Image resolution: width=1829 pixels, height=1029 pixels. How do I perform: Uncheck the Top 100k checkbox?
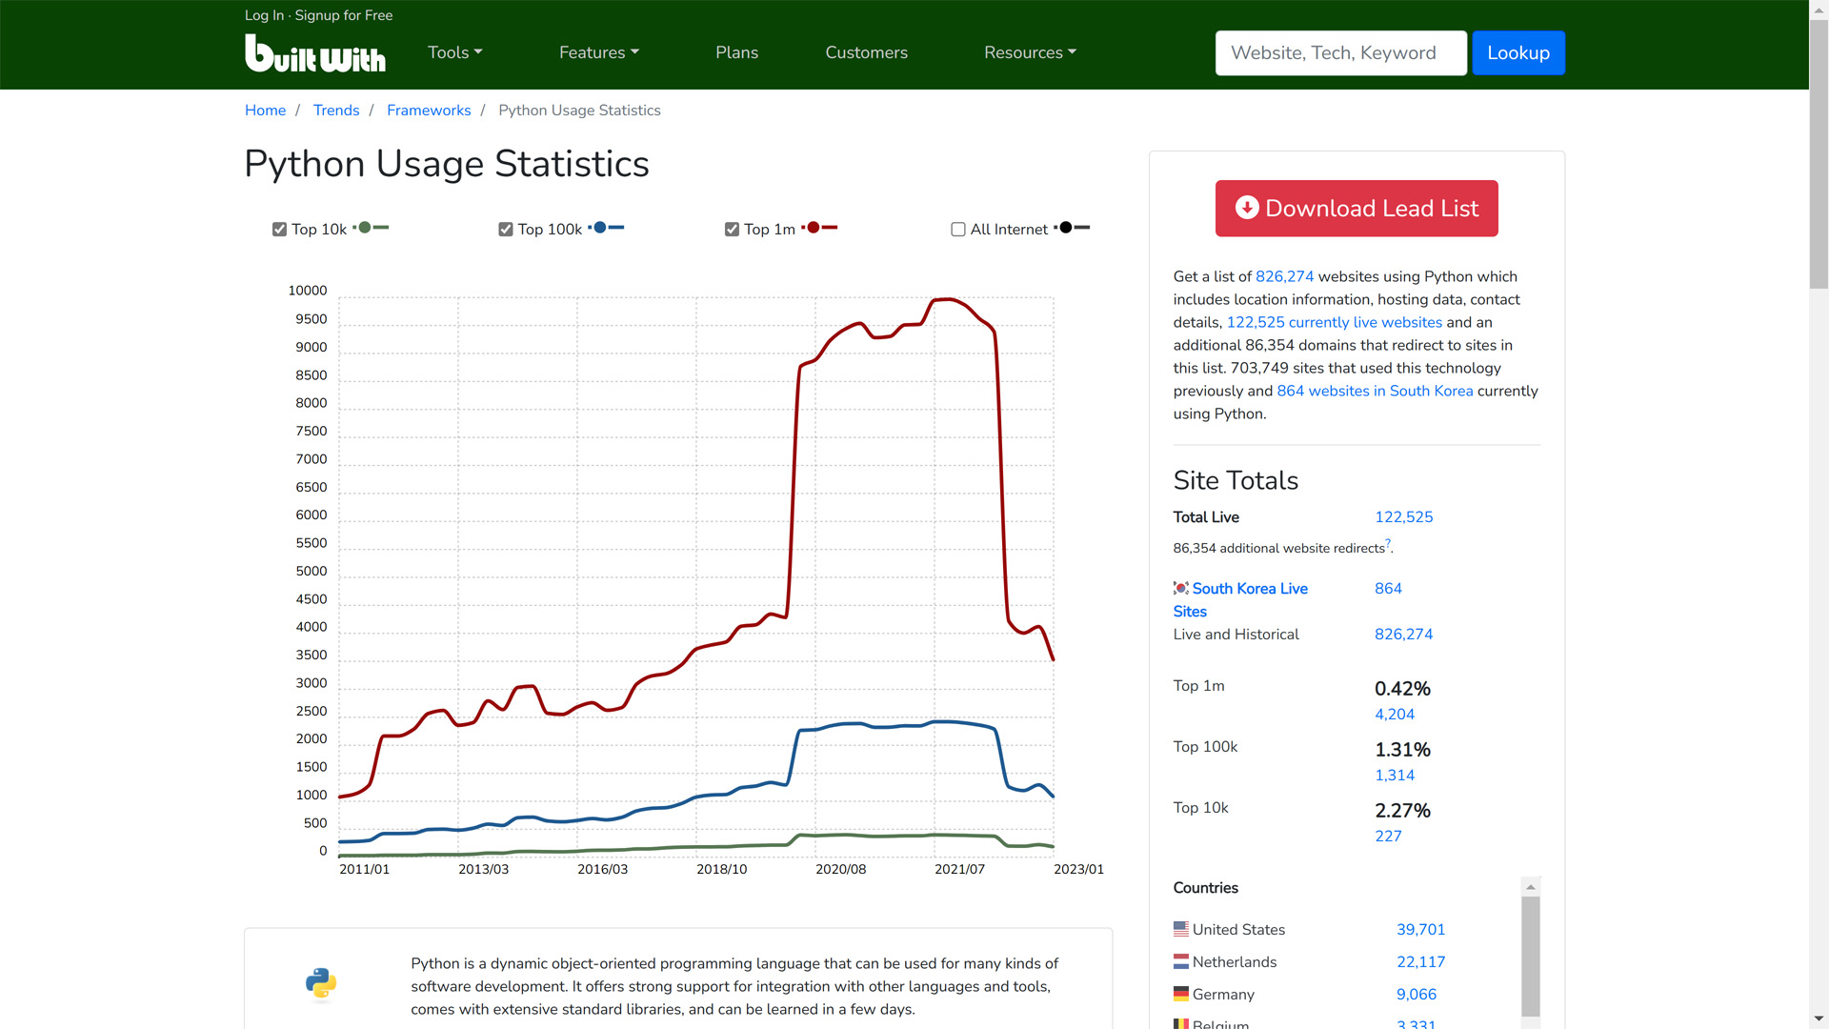(x=506, y=230)
